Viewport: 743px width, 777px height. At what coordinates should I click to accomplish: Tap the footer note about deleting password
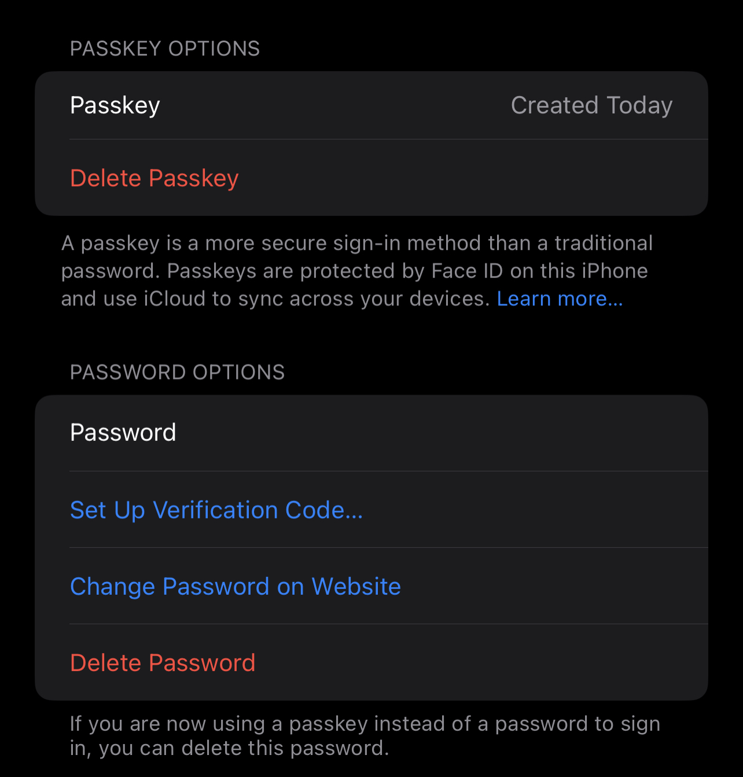point(365,736)
